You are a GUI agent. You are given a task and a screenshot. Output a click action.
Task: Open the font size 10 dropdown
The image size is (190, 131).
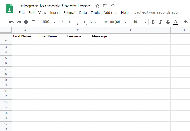coord(140,22)
